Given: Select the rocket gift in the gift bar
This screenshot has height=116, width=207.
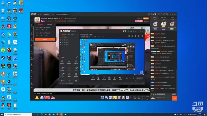Looking at the screenshot, I should [107, 97].
